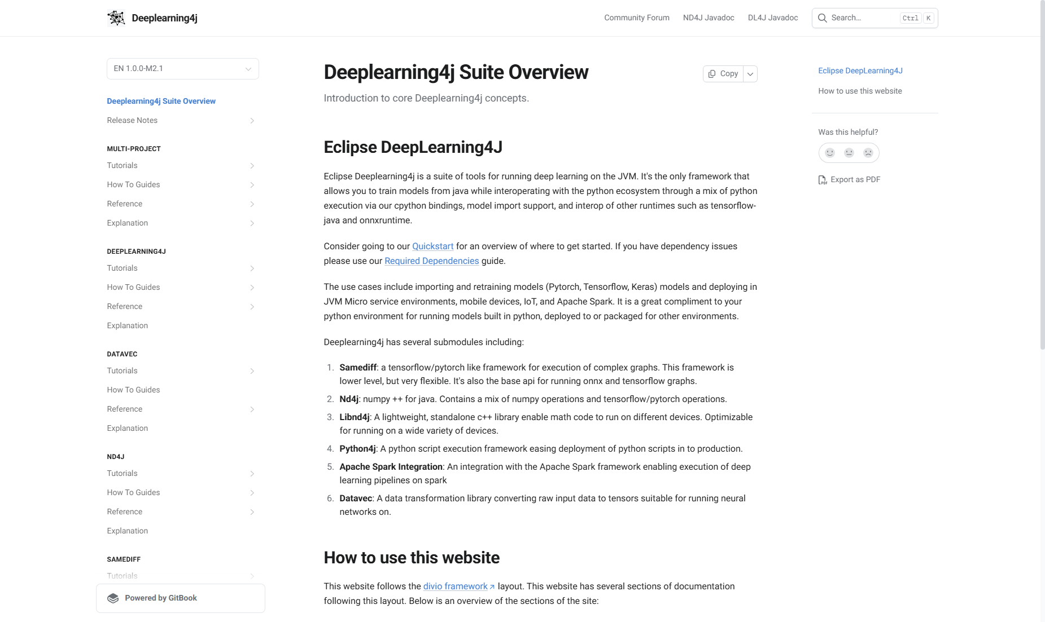Expand ND4J How To Guides chevron
The height and width of the screenshot is (622, 1045).
coord(252,493)
